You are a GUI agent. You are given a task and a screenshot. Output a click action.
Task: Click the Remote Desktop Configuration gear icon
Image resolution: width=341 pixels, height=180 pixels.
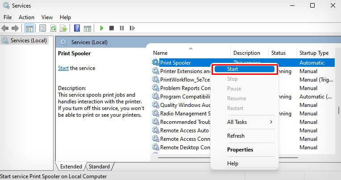point(155,147)
